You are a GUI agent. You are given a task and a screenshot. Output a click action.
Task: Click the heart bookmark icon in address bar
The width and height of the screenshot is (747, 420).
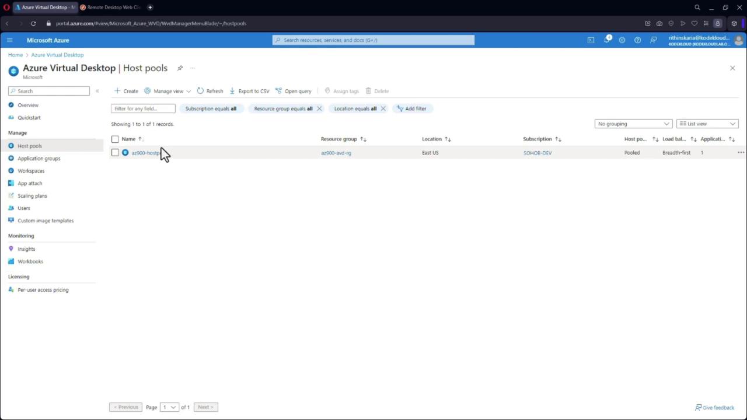tap(694, 23)
